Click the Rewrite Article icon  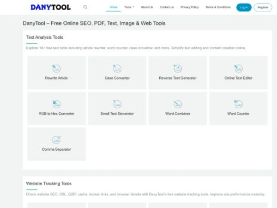(x=56, y=68)
